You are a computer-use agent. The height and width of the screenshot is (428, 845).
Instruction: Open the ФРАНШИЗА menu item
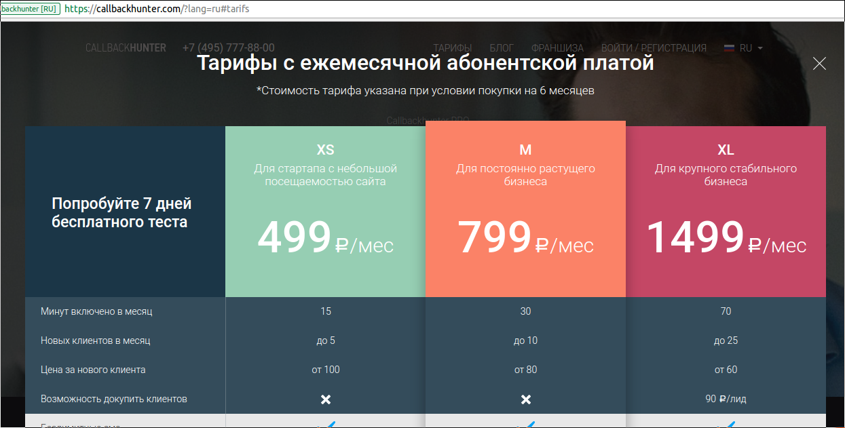(557, 48)
